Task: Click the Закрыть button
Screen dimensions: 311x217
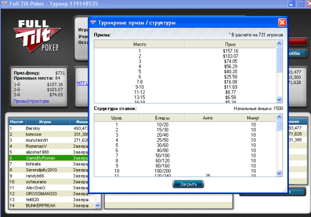Action: (188, 184)
